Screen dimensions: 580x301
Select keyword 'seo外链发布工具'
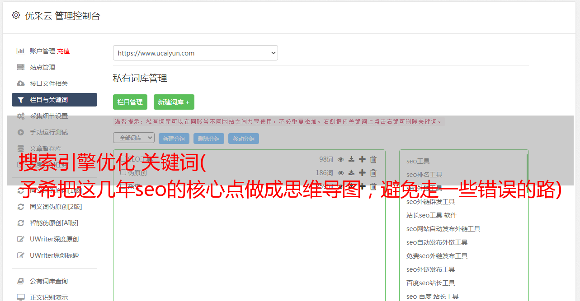pos(431,269)
